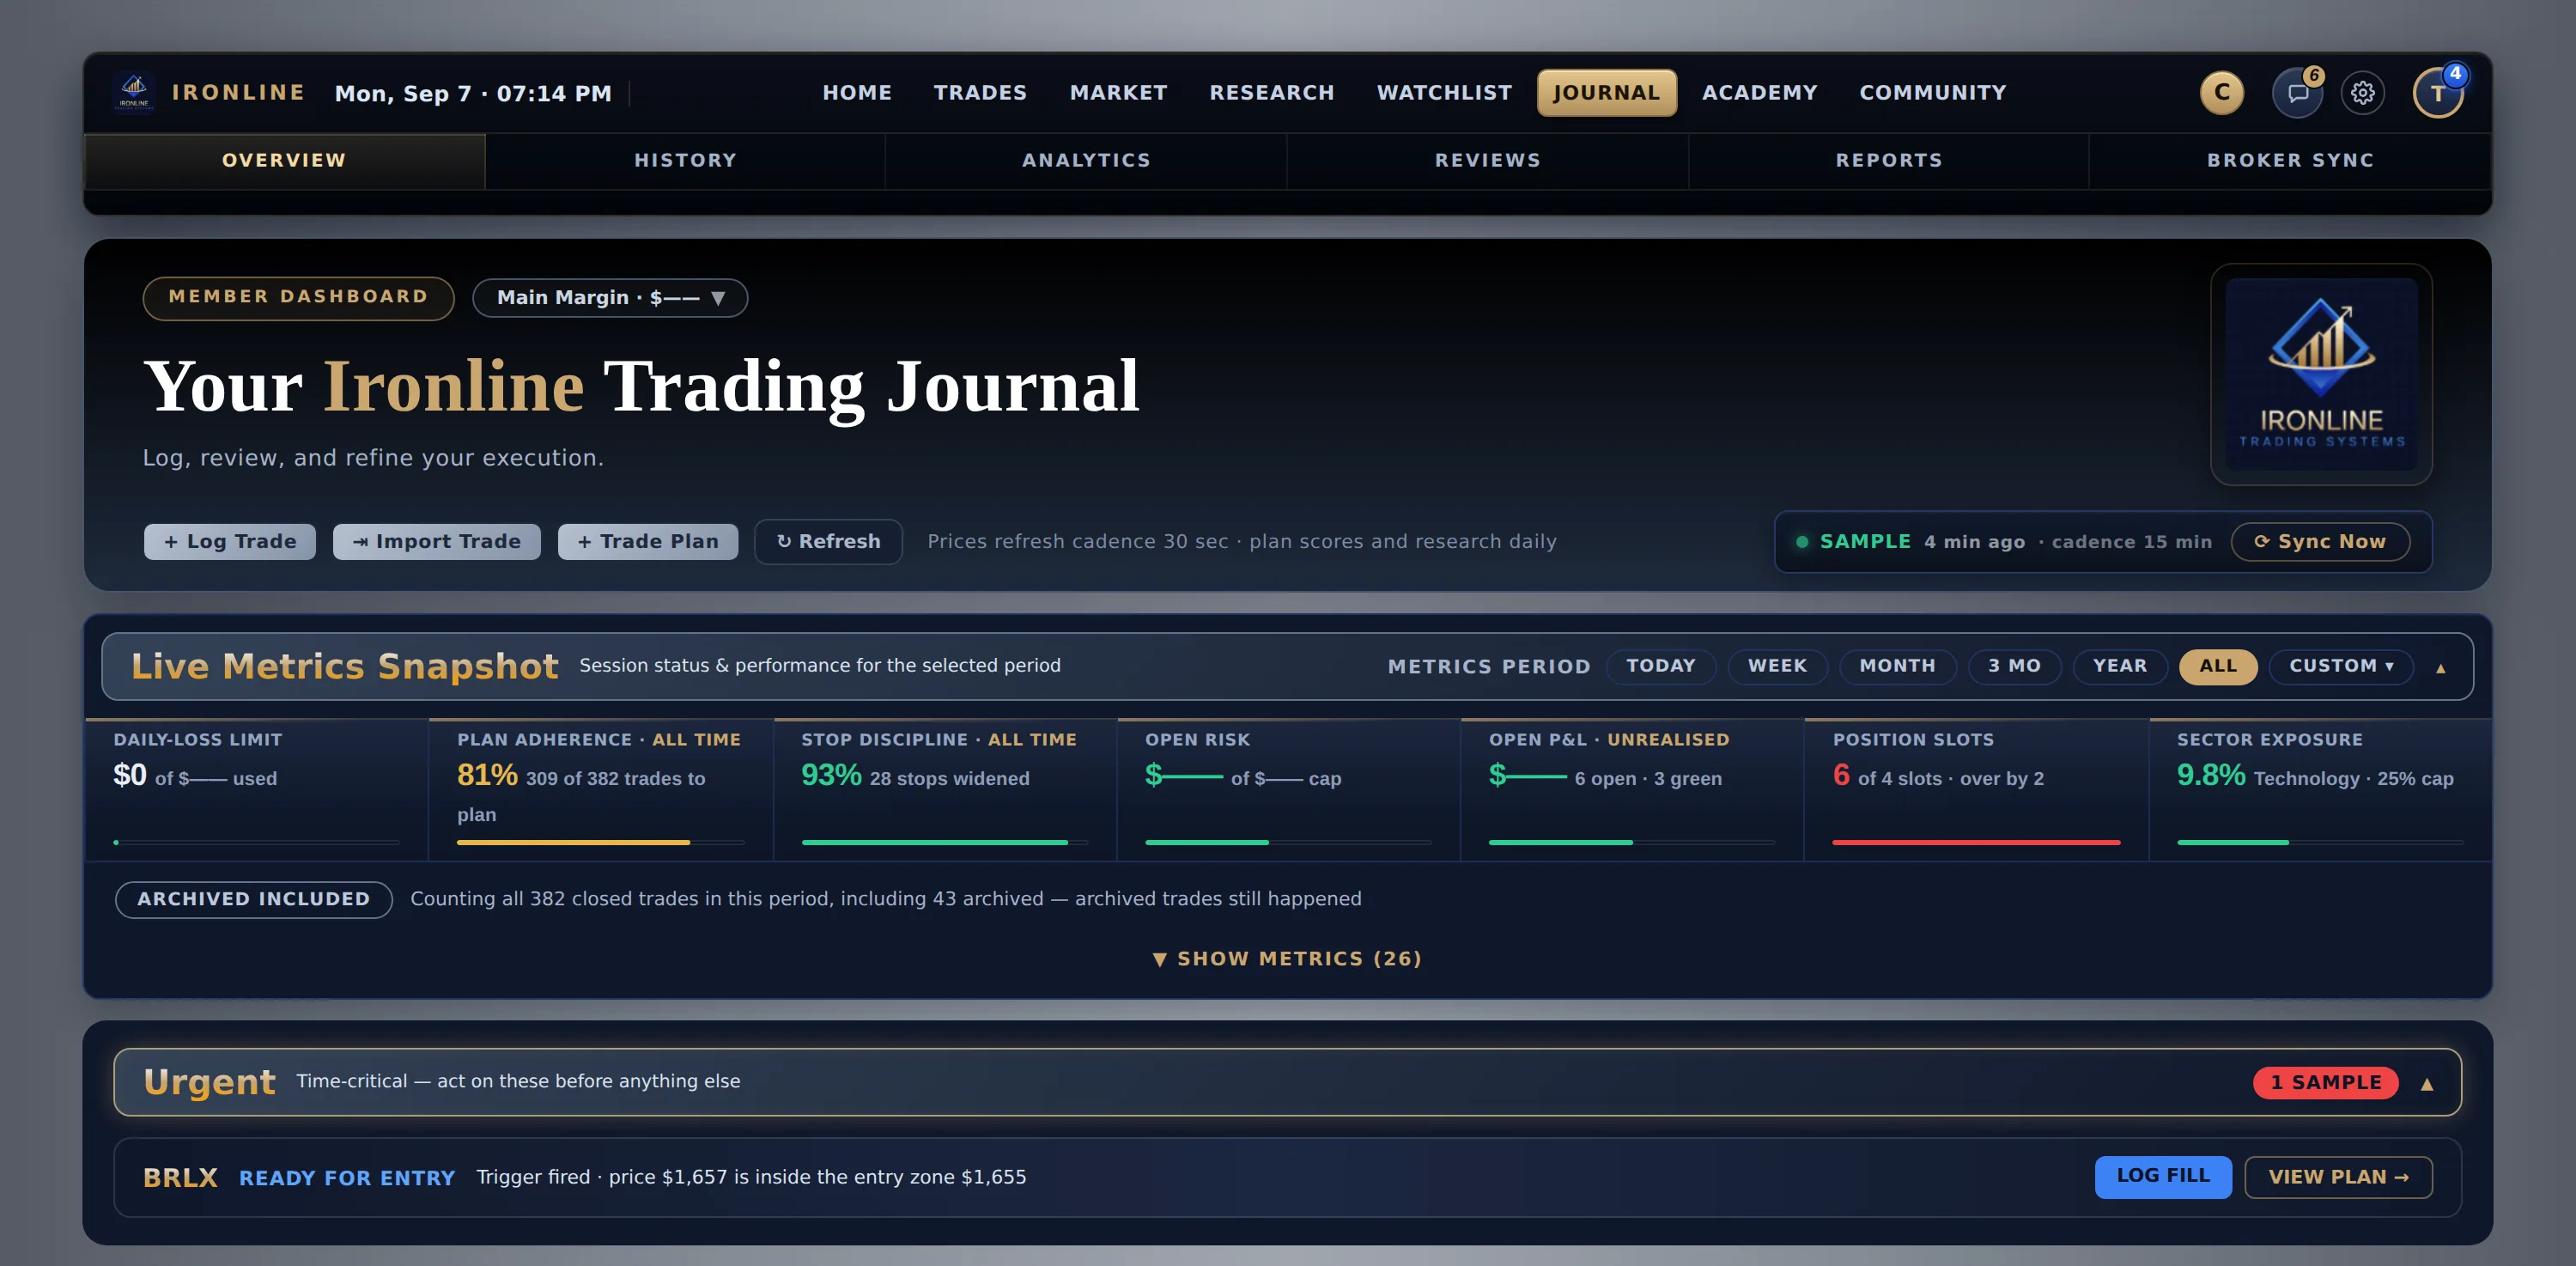Open the MARKET nav item
The image size is (2576, 1266).
pos(1118,93)
